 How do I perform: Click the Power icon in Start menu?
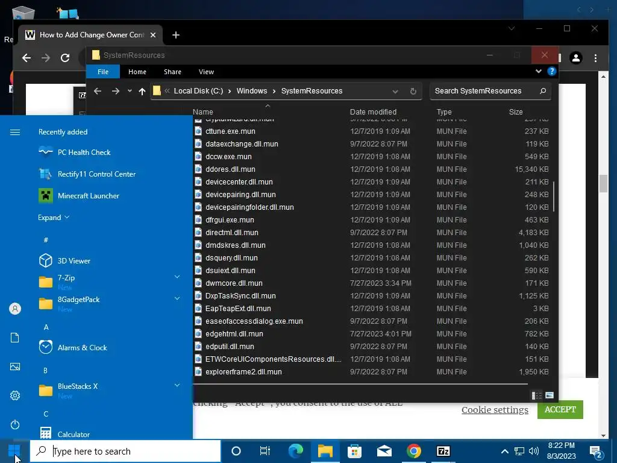pos(15,424)
